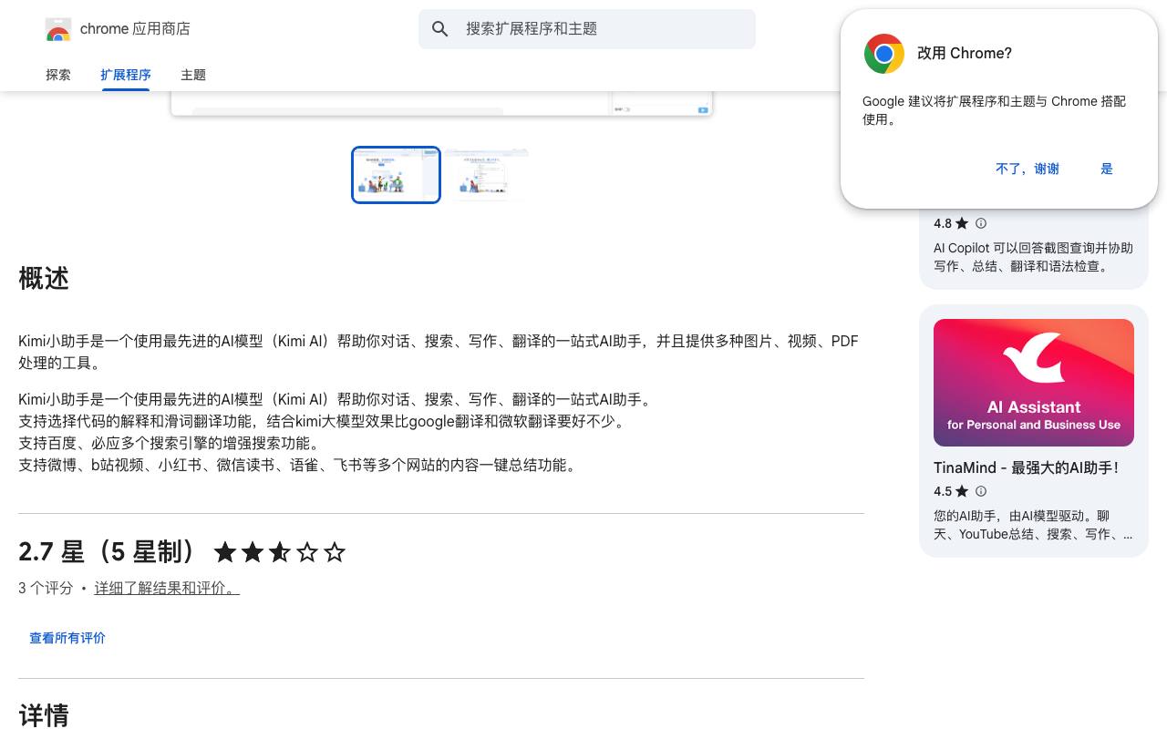
Task: Click the star beside the 4.8 rating
Action: tap(962, 223)
